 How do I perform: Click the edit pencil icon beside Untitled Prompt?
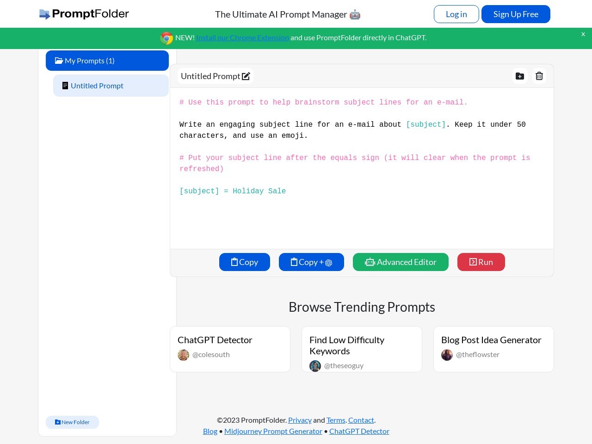click(x=246, y=76)
